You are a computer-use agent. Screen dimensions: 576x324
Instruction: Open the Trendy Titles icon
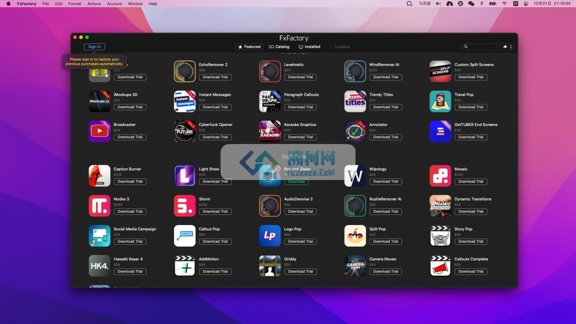coord(355,101)
